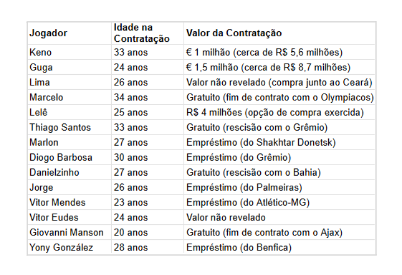402x275 pixels.
Task: Click the Valor da Contratação header
Action: pos(280,33)
